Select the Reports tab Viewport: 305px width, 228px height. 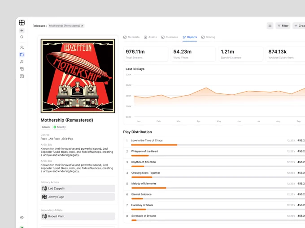(x=190, y=37)
